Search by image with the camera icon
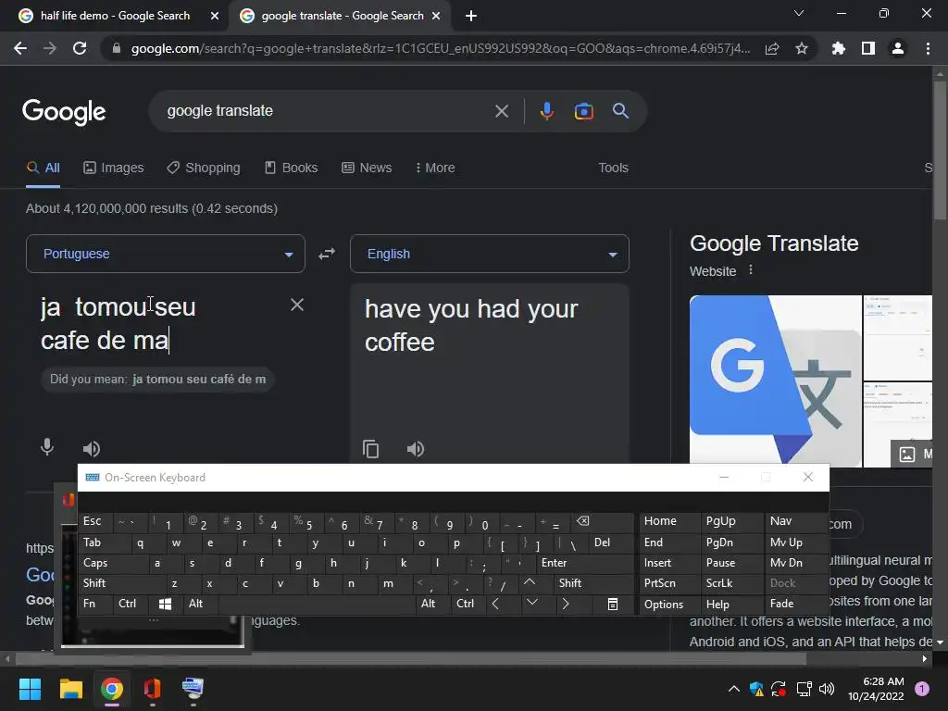Viewport: 948px width, 711px height. (x=583, y=111)
